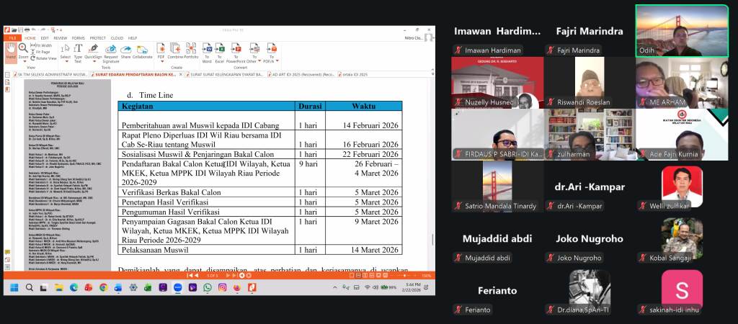The height and width of the screenshot is (324, 738).
Task: Open WhatsApp from the Windows taskbar
Action: pyautogui.click(x=208, y=287)
